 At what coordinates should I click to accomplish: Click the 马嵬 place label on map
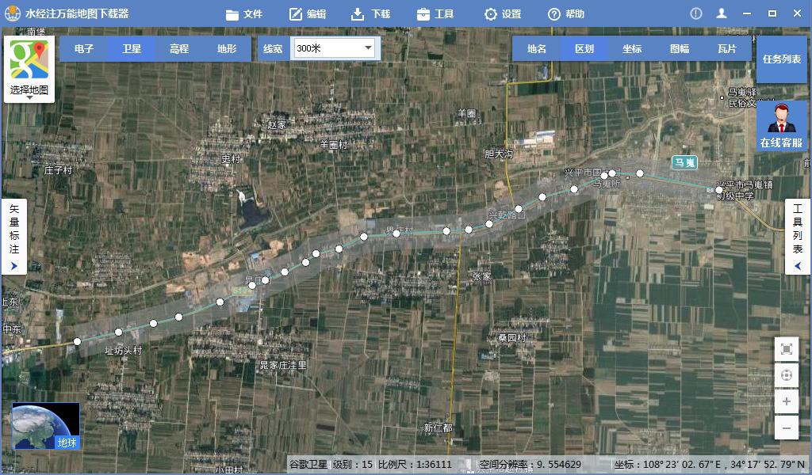click(684, 162)
